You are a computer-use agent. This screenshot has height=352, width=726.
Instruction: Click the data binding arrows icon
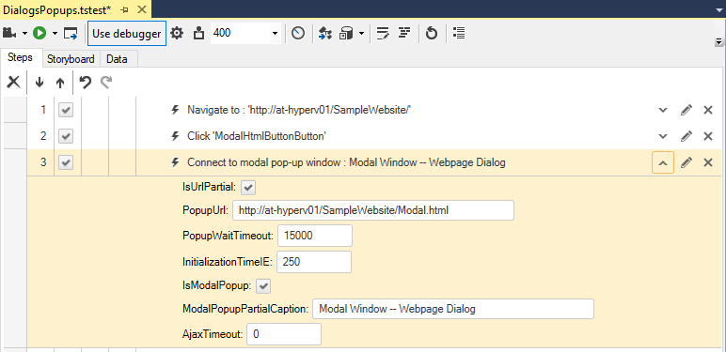tap(325, 33)
